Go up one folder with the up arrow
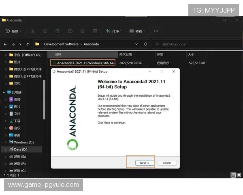Screen dimensions: 243x195 point(28,44)
